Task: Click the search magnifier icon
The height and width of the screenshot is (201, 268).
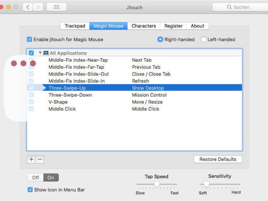Action: pos(229,7)
